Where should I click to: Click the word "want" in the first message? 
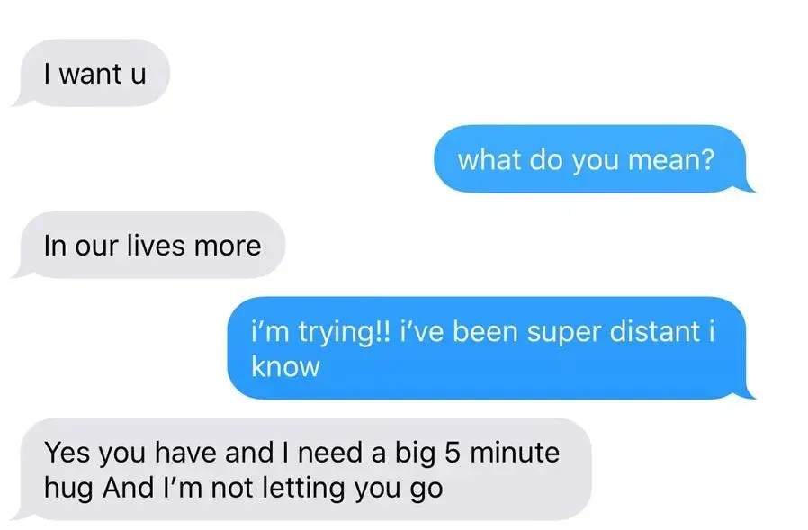pyautogui.click(x=90, y=74)
